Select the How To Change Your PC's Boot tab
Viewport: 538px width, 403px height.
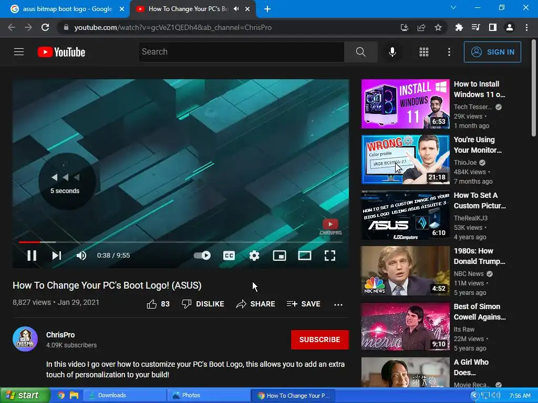pos(187,9)
